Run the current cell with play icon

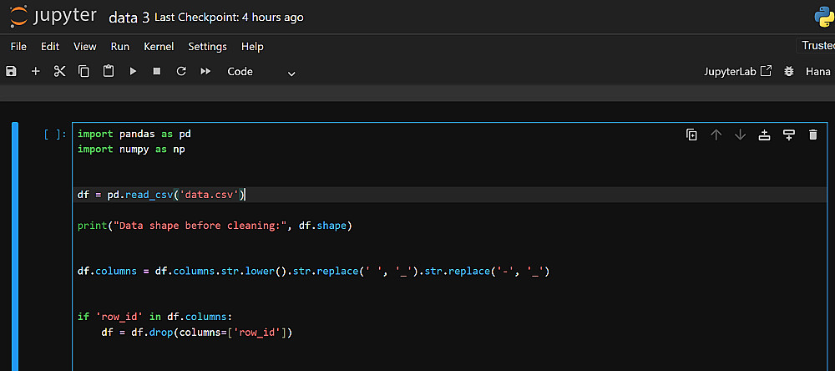click(x=132, y=72)
